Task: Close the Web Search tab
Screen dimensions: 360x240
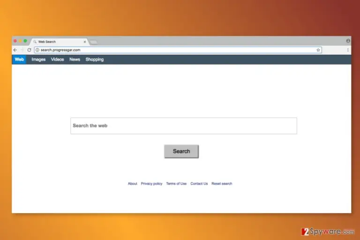Action: [x=85, y=42]
